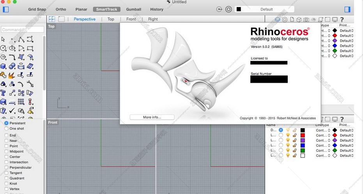
Task: Select the Explode tool icon
Action: pyautogui.click(x=11, y=75)
